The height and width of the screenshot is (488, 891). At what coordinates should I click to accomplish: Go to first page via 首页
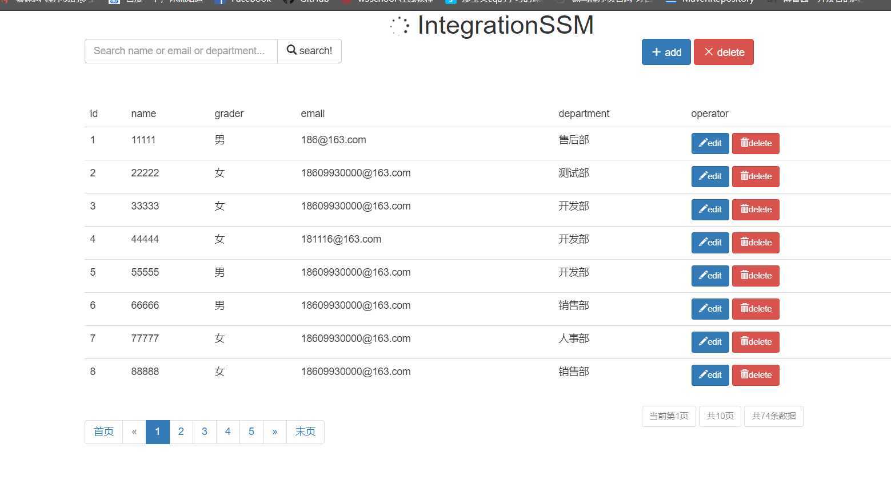coord(103,432)
